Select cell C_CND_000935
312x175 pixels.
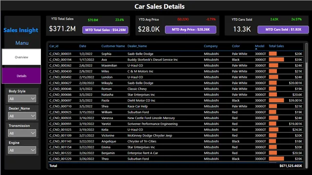click(60, 118)
